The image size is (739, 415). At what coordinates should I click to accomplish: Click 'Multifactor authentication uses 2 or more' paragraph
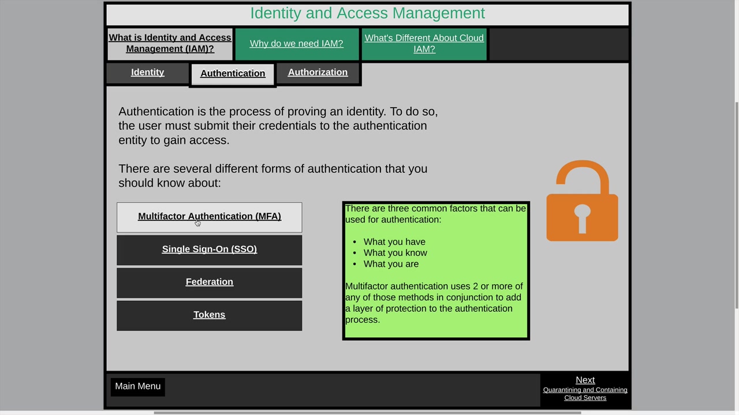434,303
